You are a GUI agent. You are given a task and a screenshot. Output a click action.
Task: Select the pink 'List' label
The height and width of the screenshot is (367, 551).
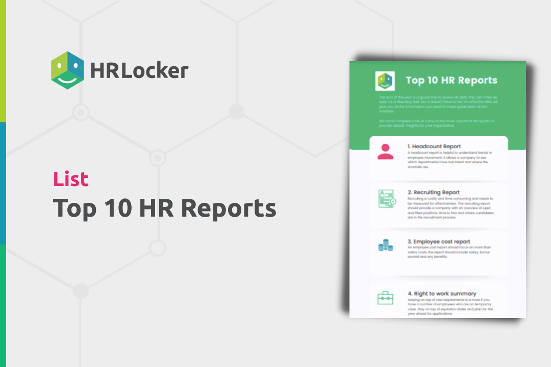[x=70, y=179]
